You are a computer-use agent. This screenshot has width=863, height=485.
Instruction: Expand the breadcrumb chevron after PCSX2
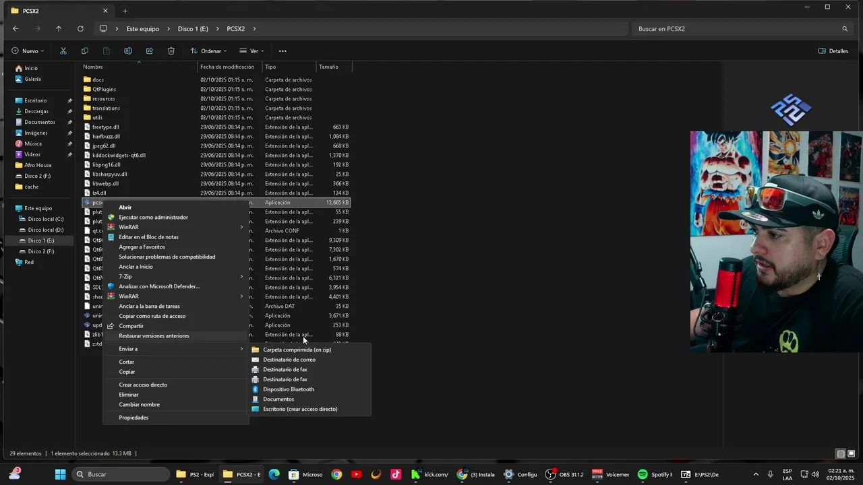pos(255,29)
